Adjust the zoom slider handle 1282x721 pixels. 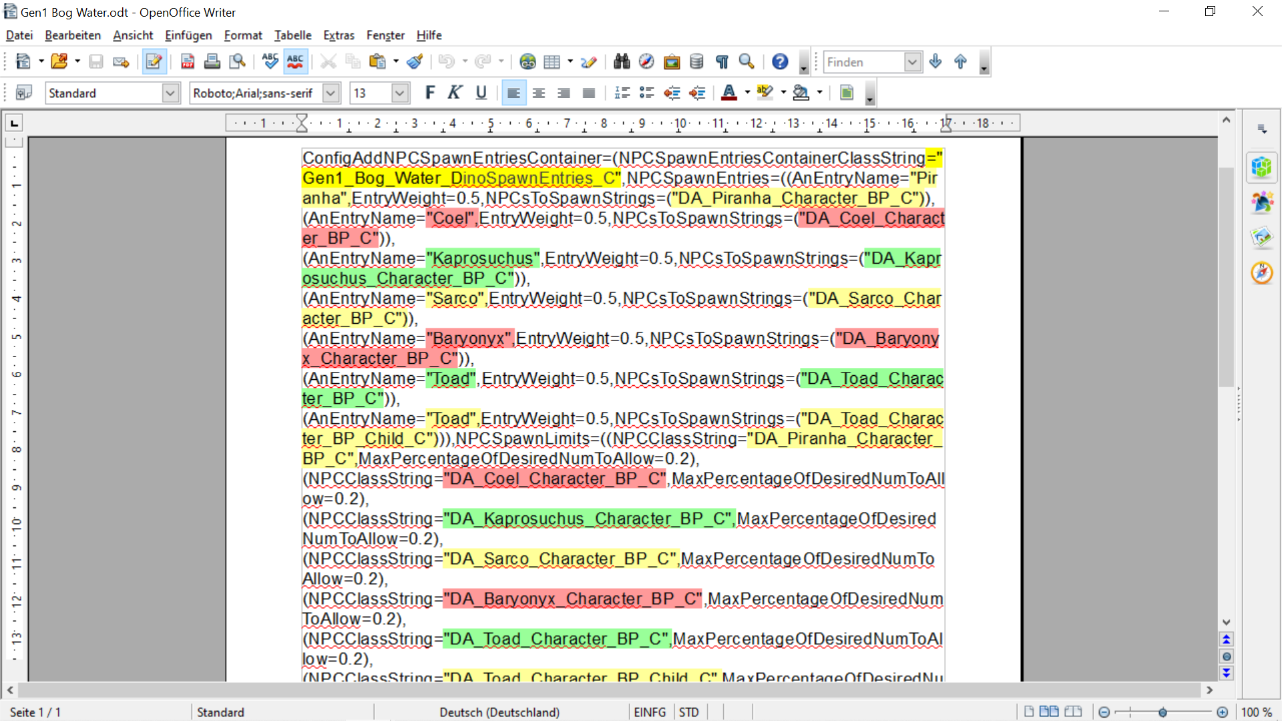(1162, 712)
